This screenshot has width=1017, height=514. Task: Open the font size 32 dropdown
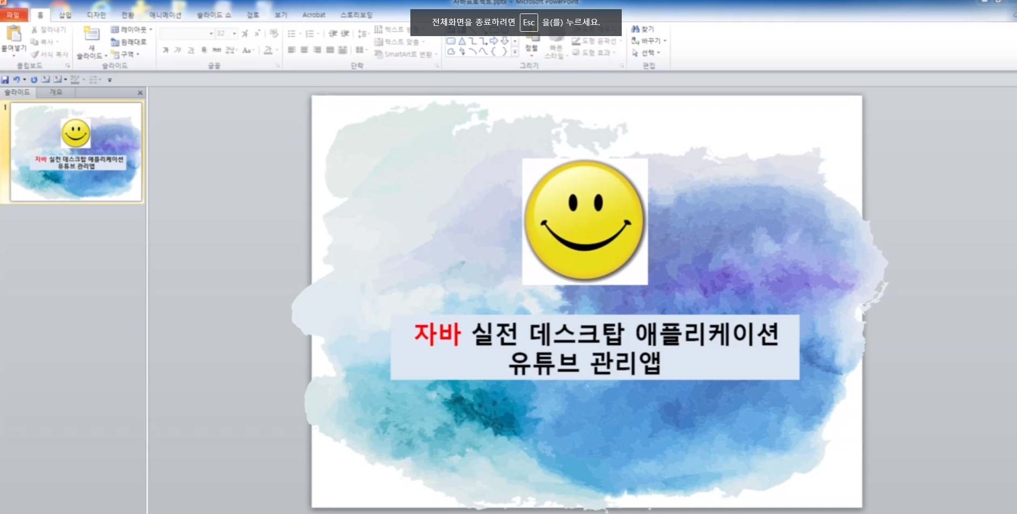[226, 33]
